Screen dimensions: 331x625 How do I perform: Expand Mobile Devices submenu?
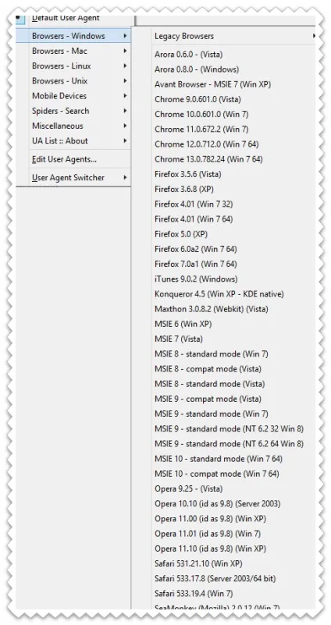(x=73, y=96)
